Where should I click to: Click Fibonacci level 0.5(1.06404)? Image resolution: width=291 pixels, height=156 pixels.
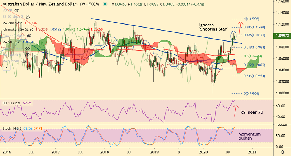[x=253, y=56]
